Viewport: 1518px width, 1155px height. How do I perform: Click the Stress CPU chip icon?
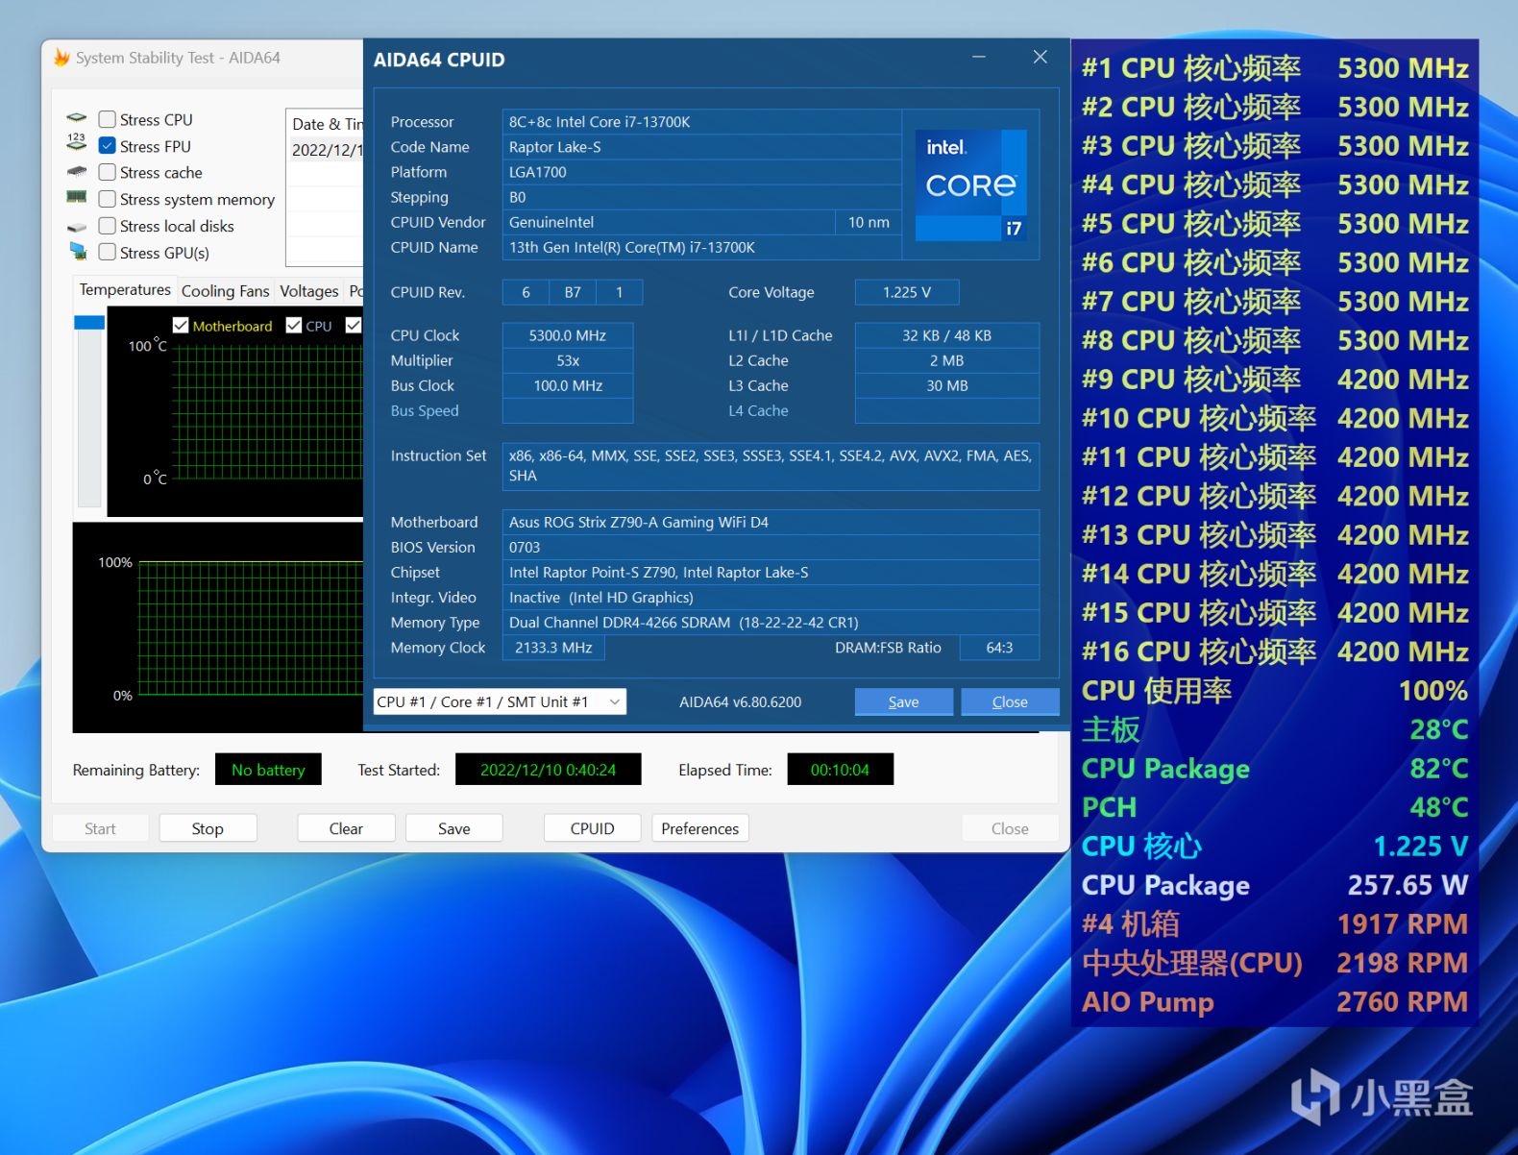(x=77, y=118)
